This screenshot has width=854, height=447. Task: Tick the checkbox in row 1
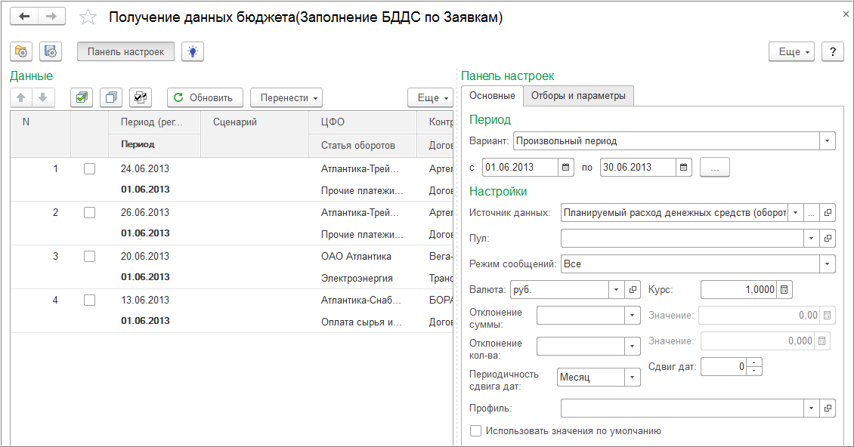(89, 169)
